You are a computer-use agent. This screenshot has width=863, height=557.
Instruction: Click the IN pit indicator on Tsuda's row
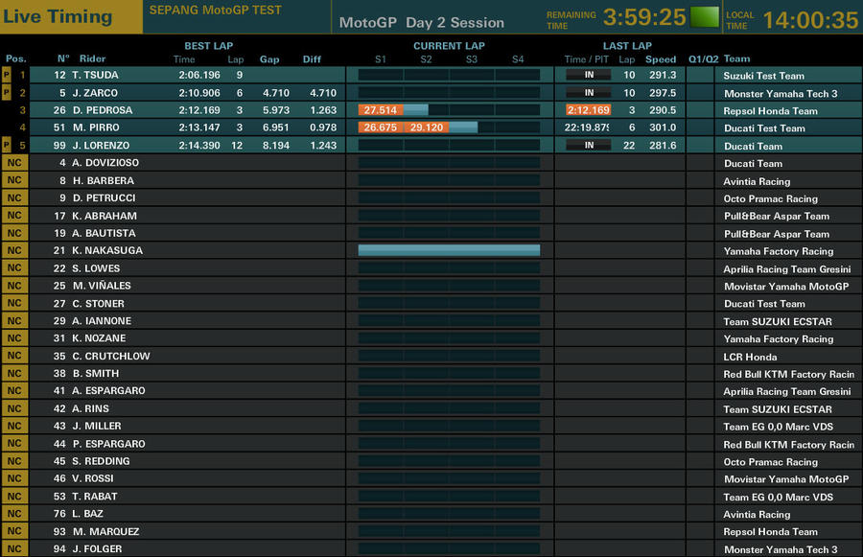pos(589,75)
